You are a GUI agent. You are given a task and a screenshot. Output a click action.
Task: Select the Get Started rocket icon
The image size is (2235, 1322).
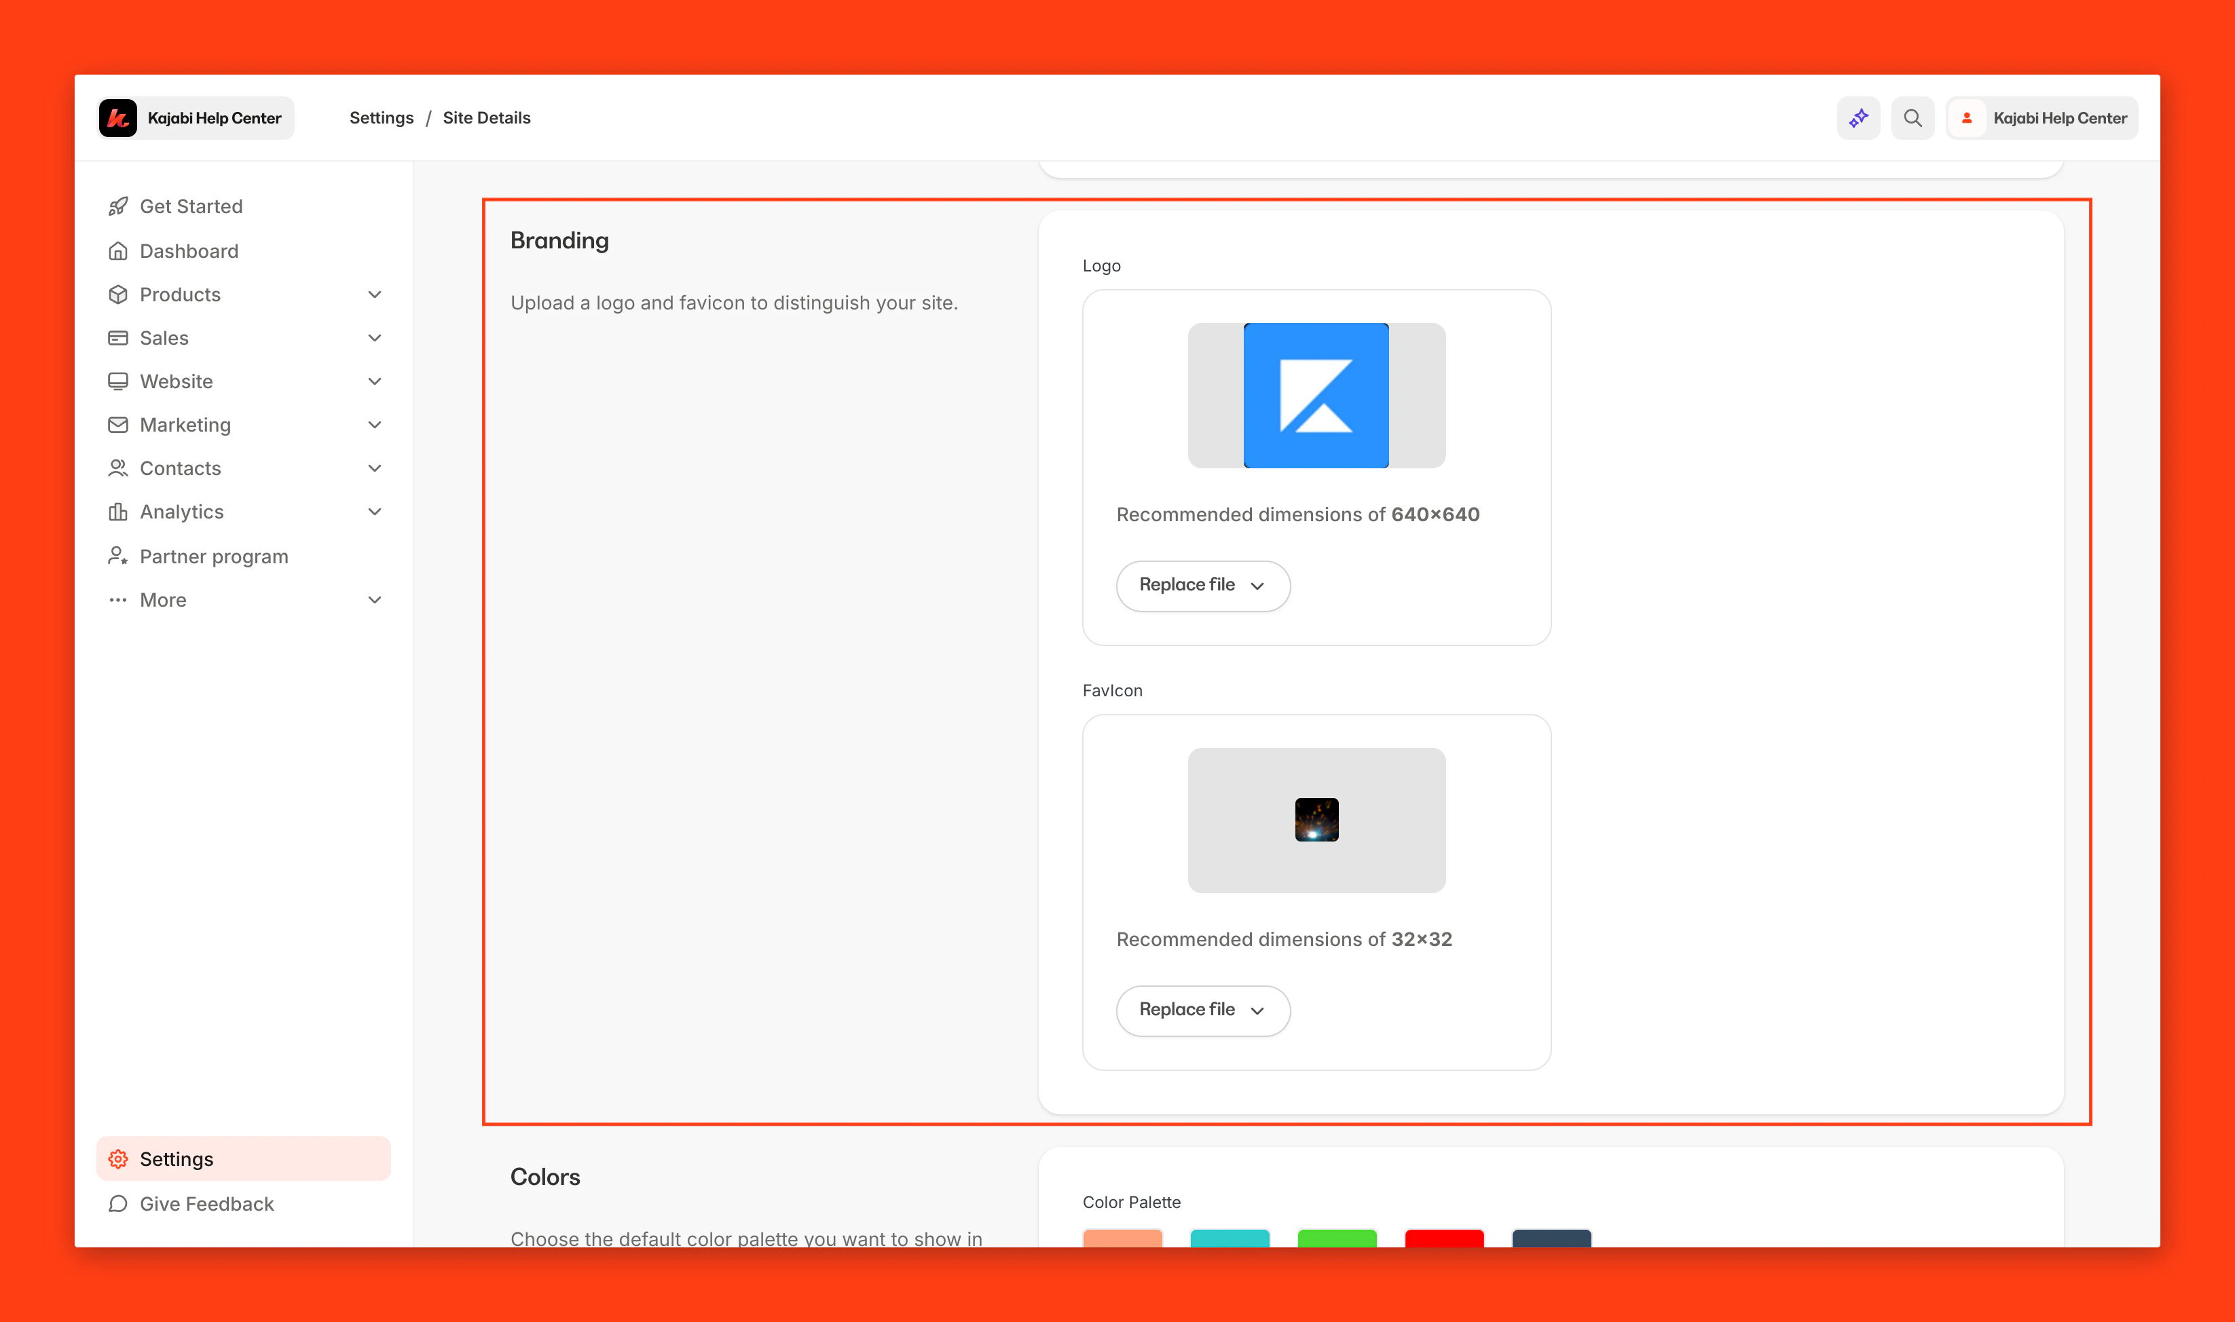coord(119,206)
